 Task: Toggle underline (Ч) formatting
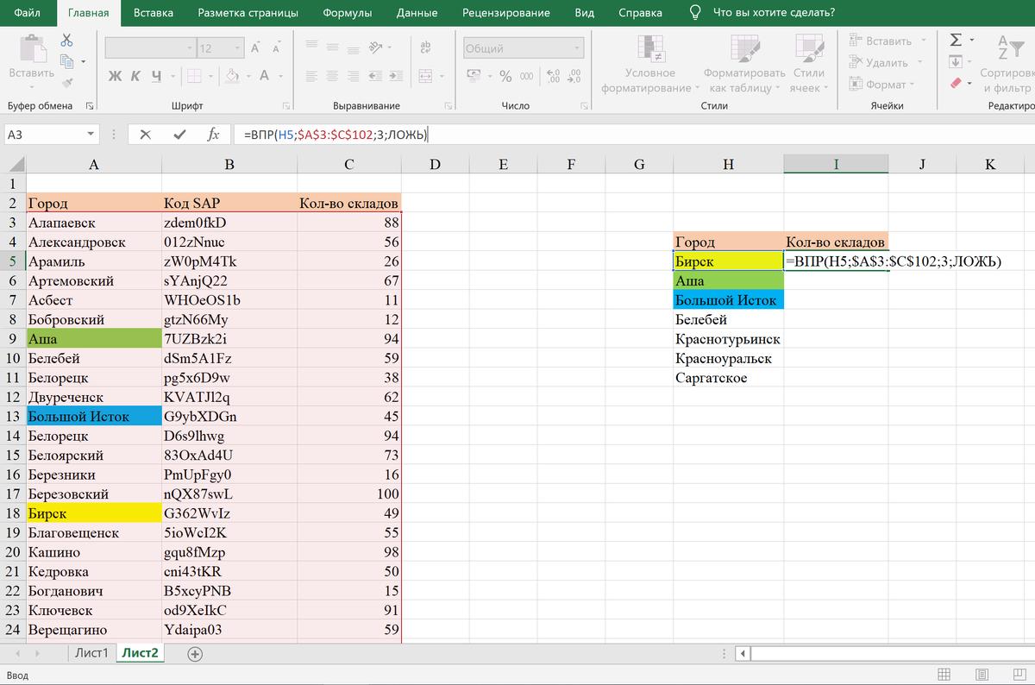[x=156, y=76]
